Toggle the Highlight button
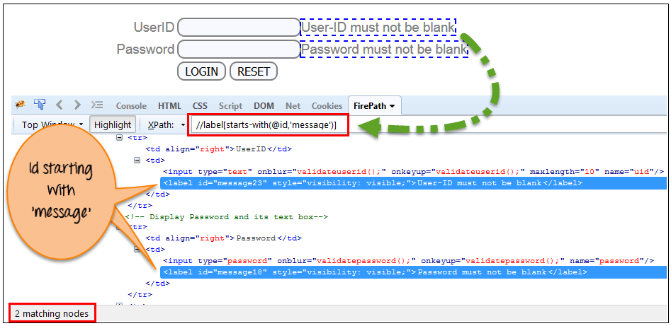Screen dimensions: 671x326 (x=113, y=124)
